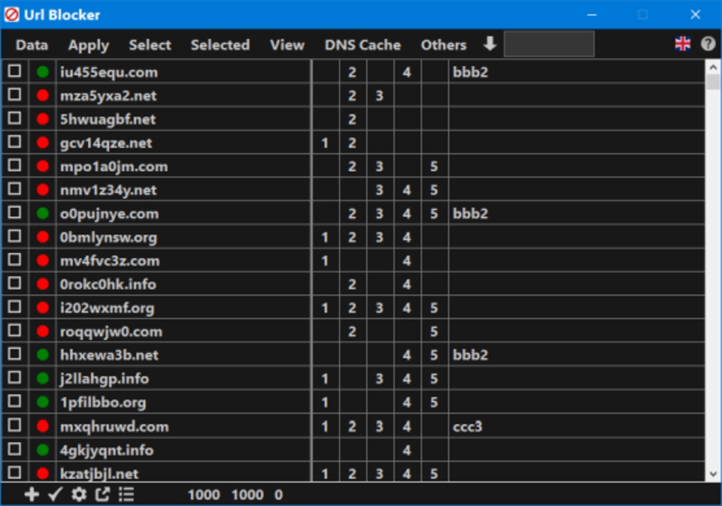
Task: Click the down arrow icon beside Others
Action: (x=490, y=44)
